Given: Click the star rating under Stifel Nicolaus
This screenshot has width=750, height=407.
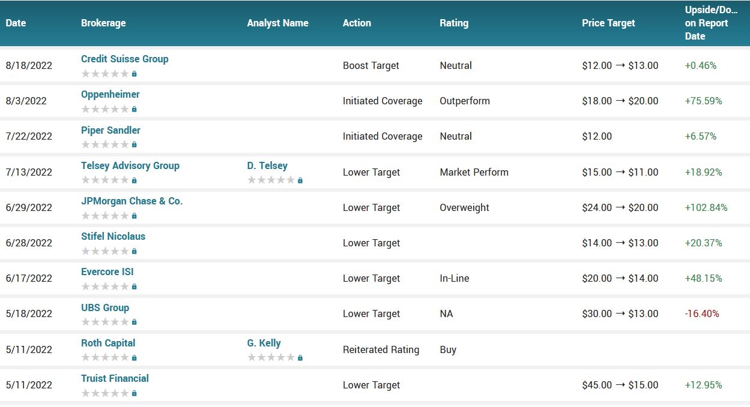Looking at the screenshot, I should tap(105, 251).
